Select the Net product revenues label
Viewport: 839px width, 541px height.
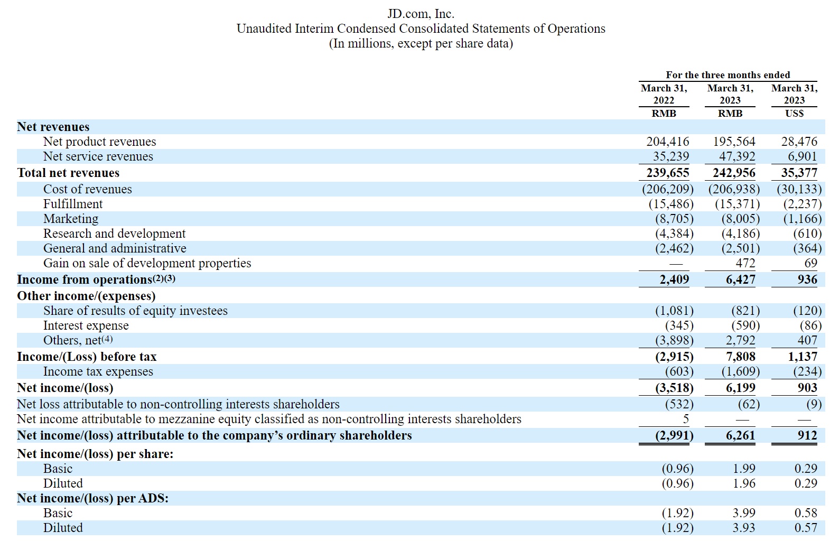coord(99,142)
